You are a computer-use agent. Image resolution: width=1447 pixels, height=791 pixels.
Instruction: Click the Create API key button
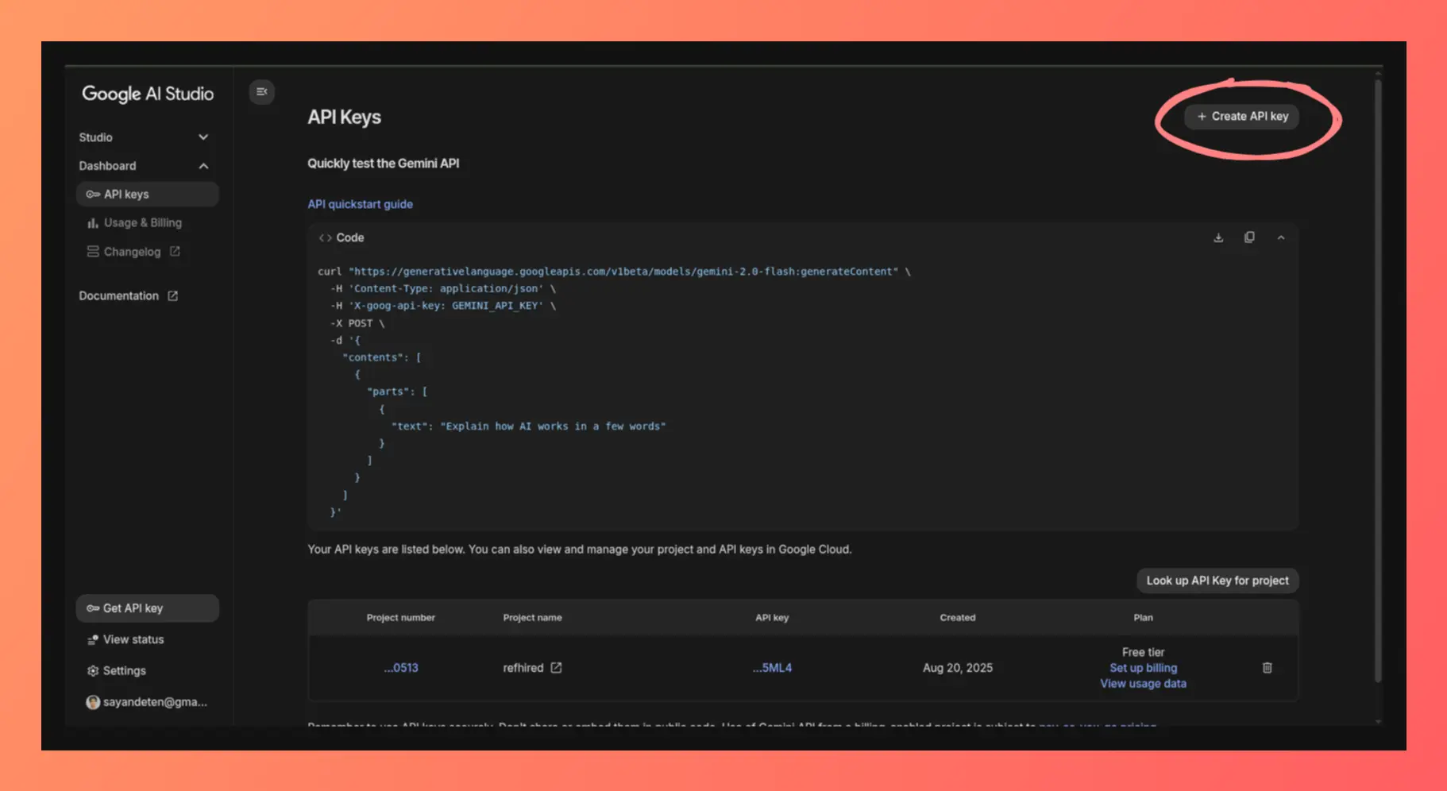point(1242,117)
